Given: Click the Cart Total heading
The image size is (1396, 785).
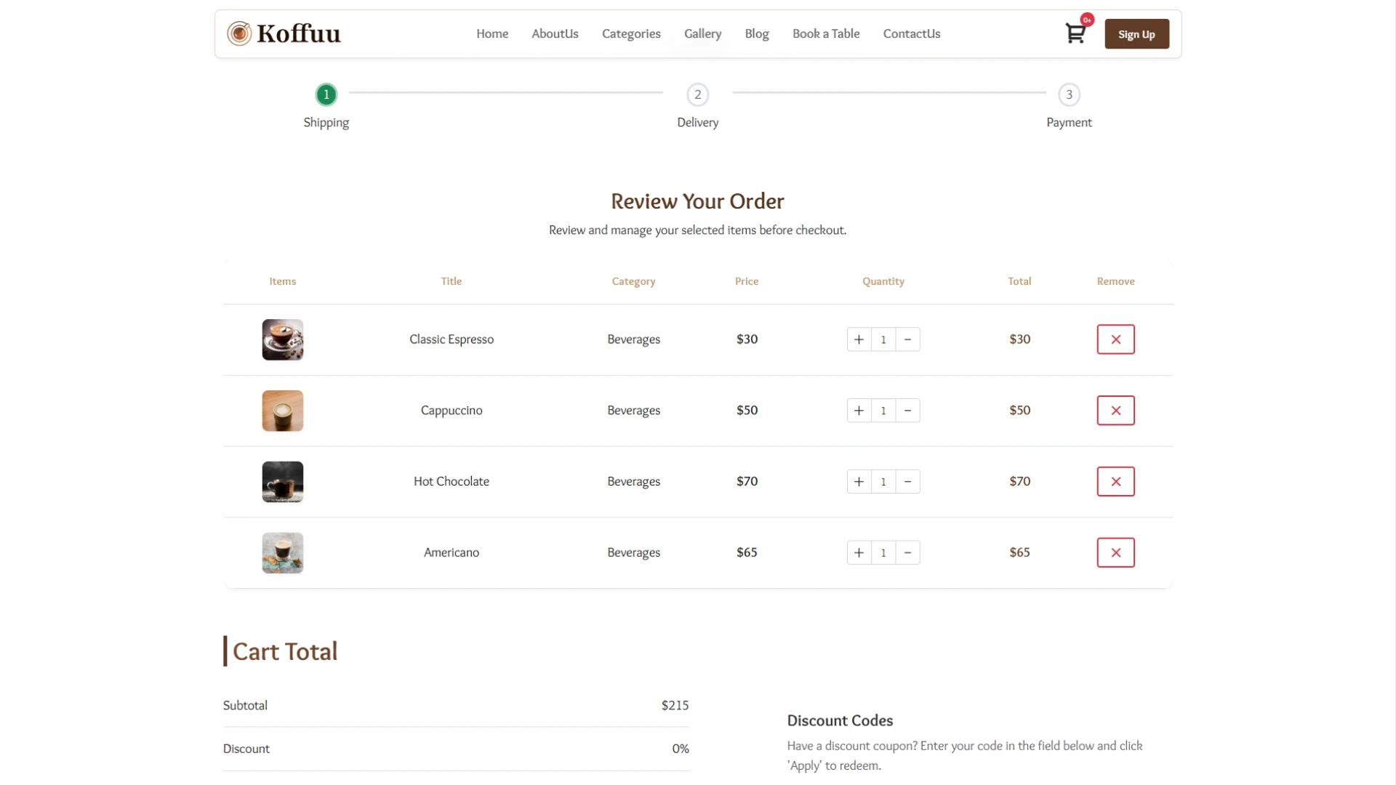Looking at the screenshot, I should [x=285, y=651].
